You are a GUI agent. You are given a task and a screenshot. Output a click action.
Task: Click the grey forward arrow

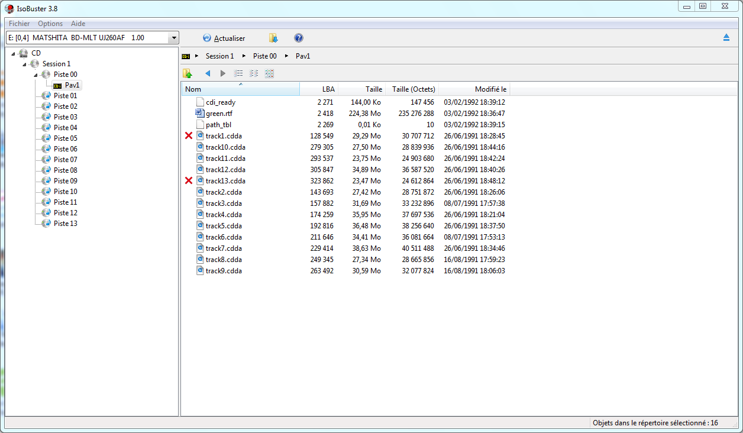[223, 73]
